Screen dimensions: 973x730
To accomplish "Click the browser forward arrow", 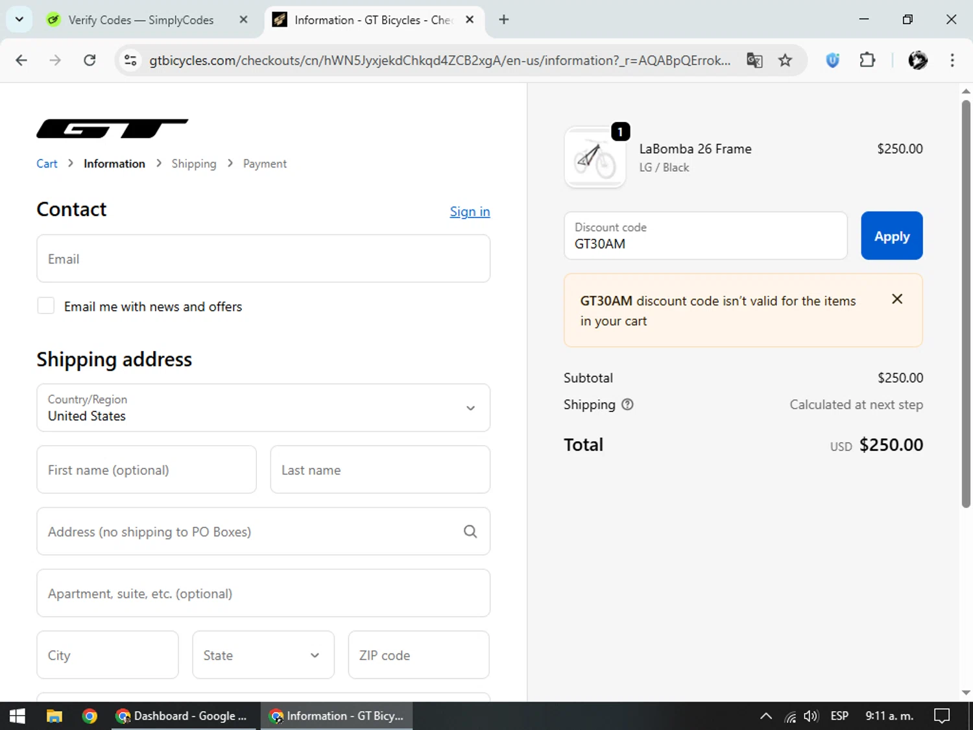I will click(55, 60).
